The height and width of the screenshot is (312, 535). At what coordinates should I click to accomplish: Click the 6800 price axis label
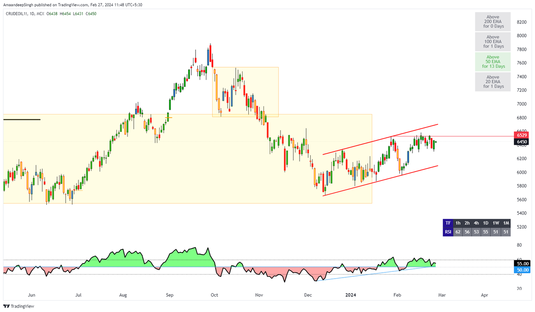[522, 118]
